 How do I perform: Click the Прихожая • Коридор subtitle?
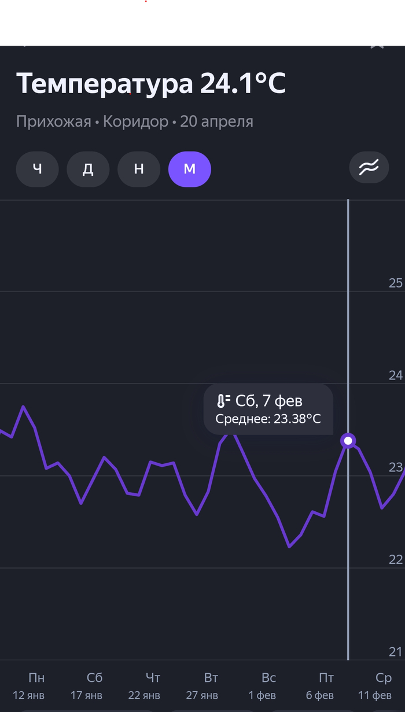pyautogui.click(x=92, y=122)
